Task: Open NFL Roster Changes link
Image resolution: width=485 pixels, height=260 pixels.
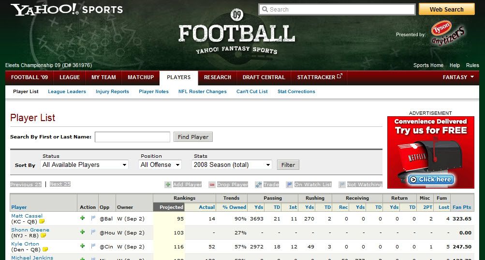Action: 203,91
